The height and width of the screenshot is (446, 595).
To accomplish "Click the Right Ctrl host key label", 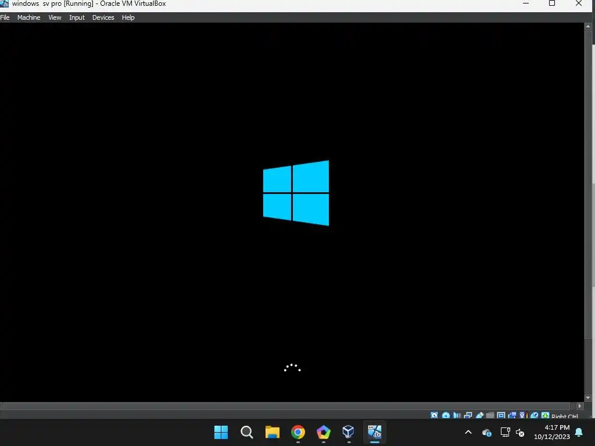I will tap(565, 416).
